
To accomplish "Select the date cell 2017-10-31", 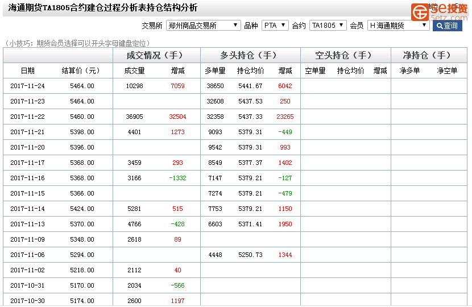I will [27, 285].
